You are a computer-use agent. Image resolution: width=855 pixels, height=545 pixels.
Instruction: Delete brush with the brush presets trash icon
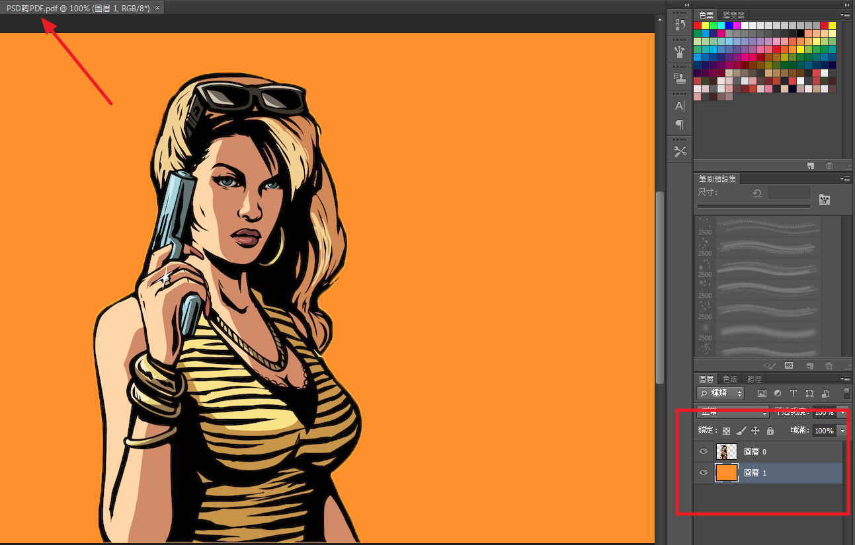[829, 365]
